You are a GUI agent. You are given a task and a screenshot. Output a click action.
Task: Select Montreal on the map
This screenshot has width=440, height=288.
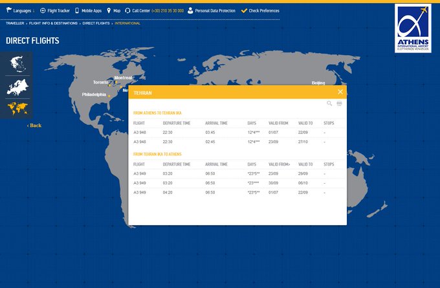(123, 78)
